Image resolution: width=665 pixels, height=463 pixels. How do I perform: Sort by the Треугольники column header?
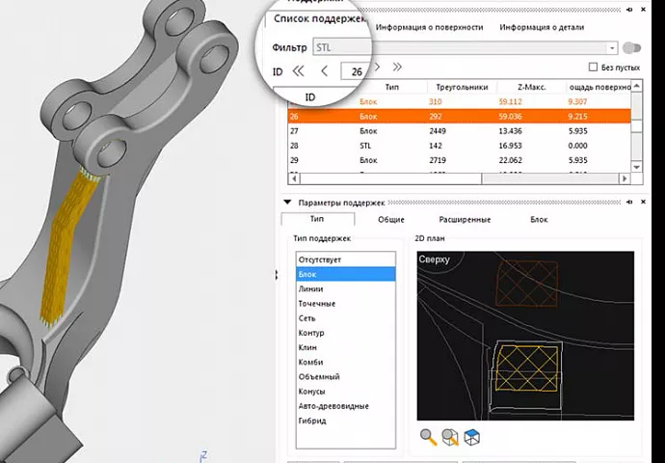(462, 87)
